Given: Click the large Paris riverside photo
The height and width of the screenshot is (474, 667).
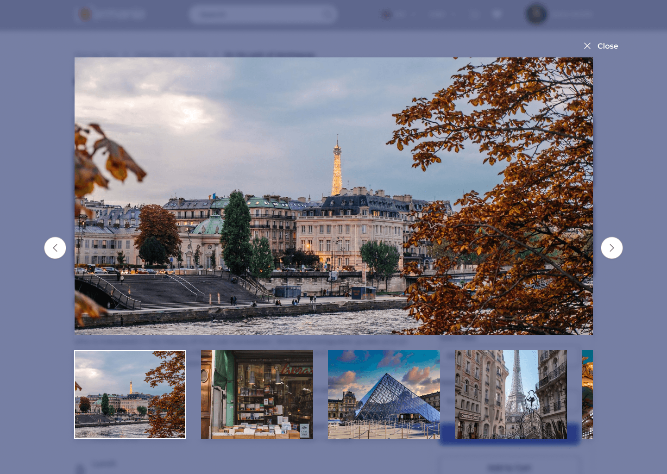Looking at the screenshot, I should tap(333, 196).
